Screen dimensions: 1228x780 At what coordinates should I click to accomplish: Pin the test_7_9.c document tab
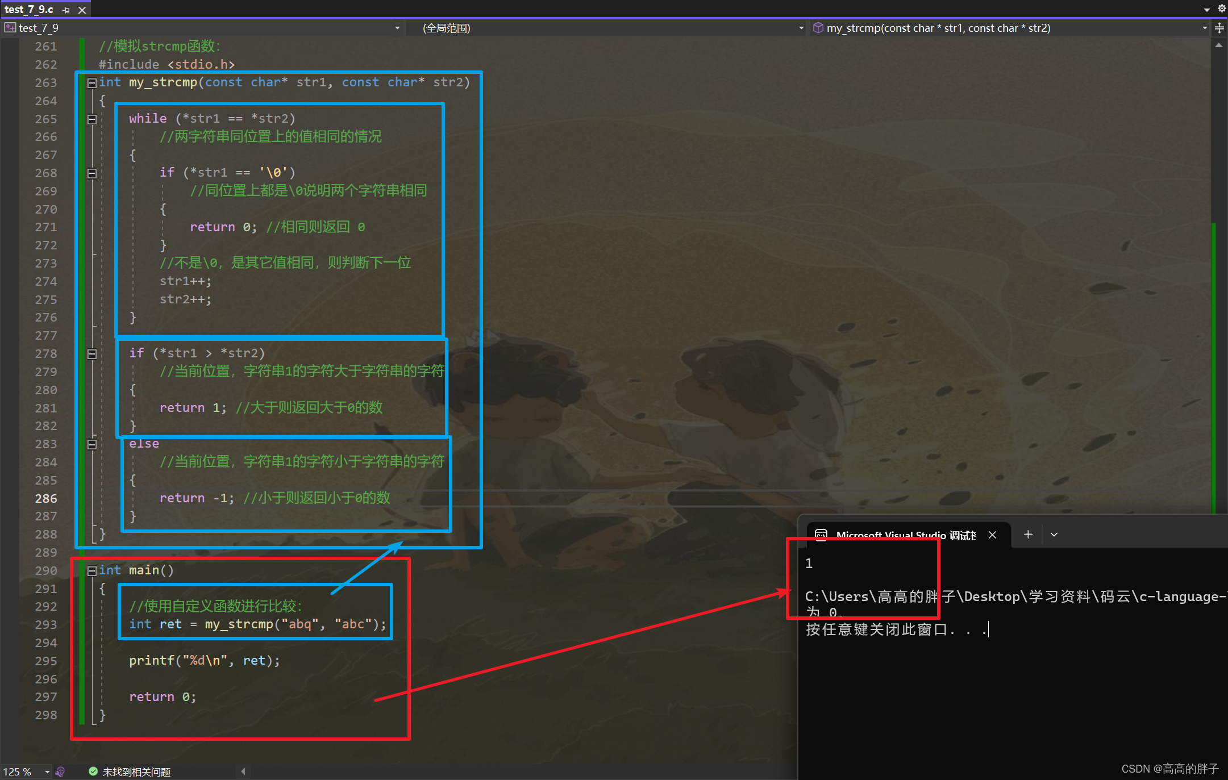pyautogui.click(x=66, y=10)
